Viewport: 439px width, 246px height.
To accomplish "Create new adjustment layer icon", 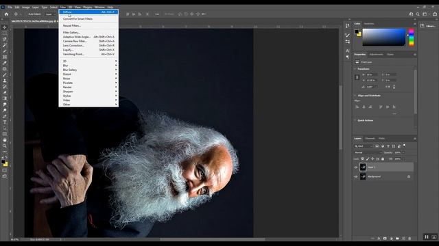I will point(391,238).
